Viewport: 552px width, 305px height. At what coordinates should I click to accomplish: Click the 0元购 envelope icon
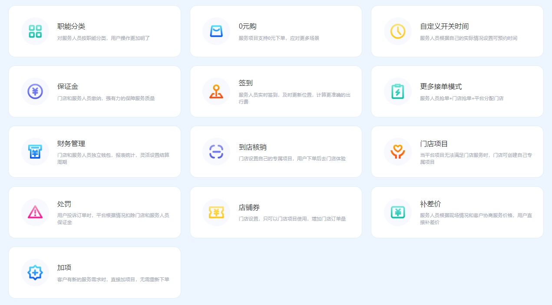coord(216,31)
